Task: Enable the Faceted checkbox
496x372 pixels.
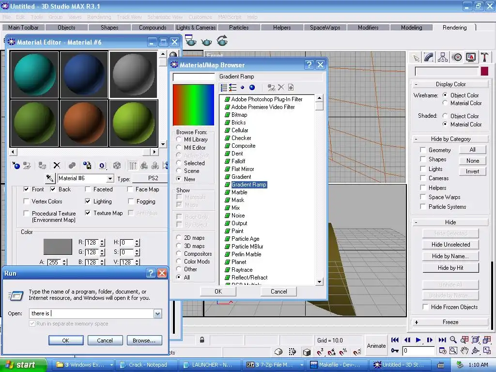Action: coord(88,189)
